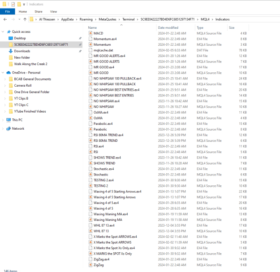
Task: Click the Parabolic.ex4 file icon
Action: [x=90, y=123]
